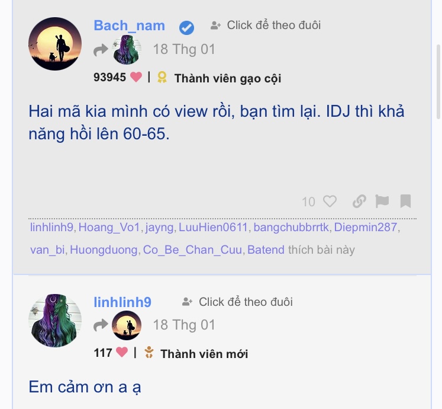Open Hoang_Vo1 in the likes list
This screenshot has height=409, width=442.
(109, 228)
